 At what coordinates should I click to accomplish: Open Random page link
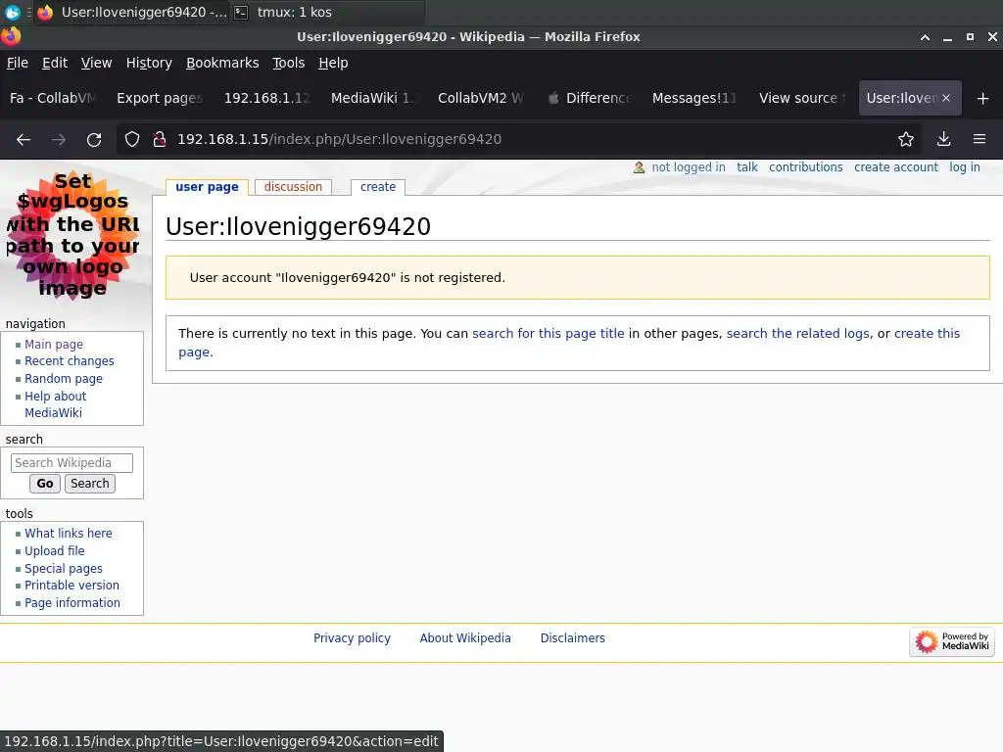pyautogui.click(x=64, y=379)
